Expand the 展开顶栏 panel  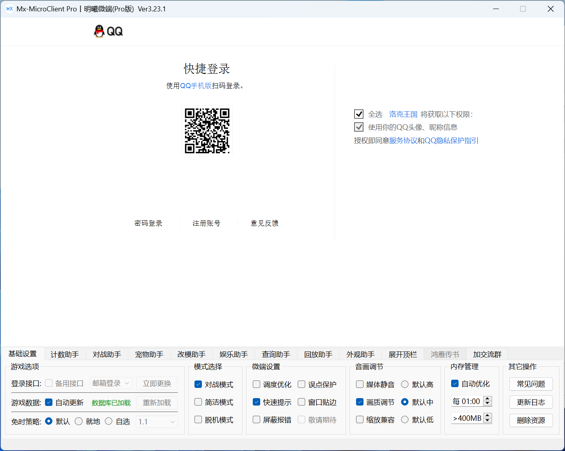(x=403, y=354)
